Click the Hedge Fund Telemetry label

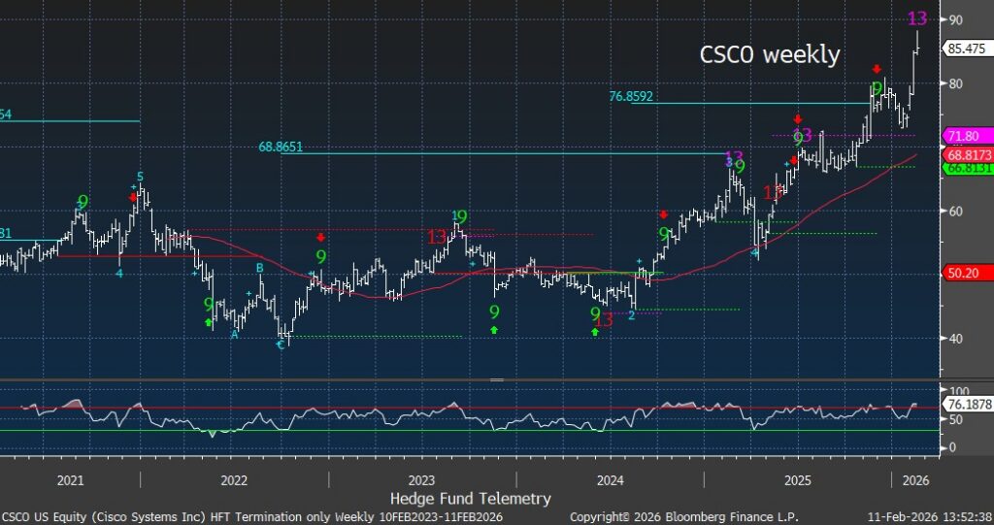470,498
